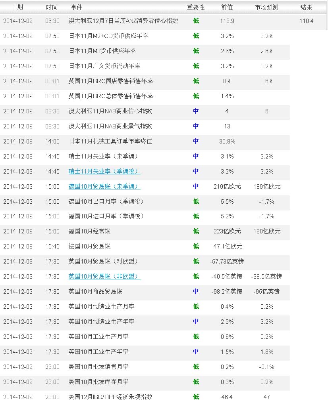The image size is (328, 405).
Task: Click the 日期 column header
Action: point(17,7)
